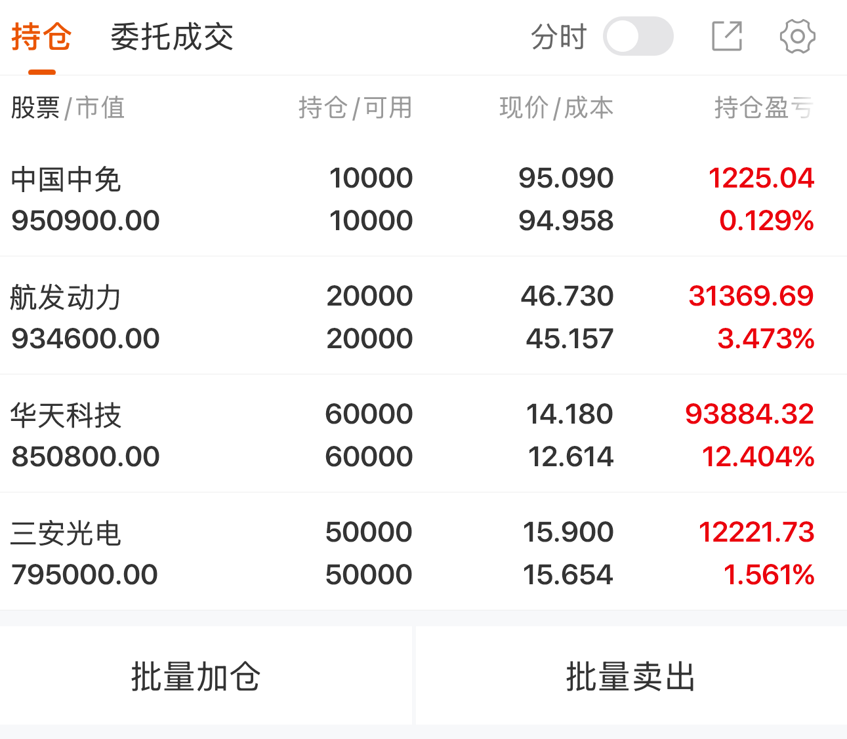Click 中国中免 available quantity 10000

click(x=371, y=220)
